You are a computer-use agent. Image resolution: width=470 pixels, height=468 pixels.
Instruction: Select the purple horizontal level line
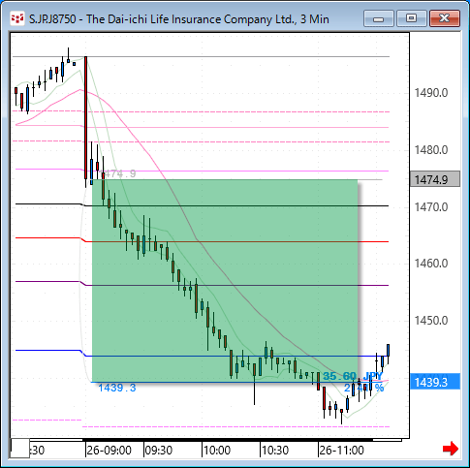(x=235, y=285)
